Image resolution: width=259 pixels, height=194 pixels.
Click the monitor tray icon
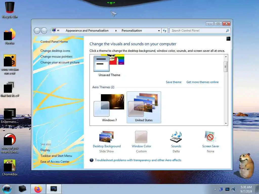[x=227, y=189]
